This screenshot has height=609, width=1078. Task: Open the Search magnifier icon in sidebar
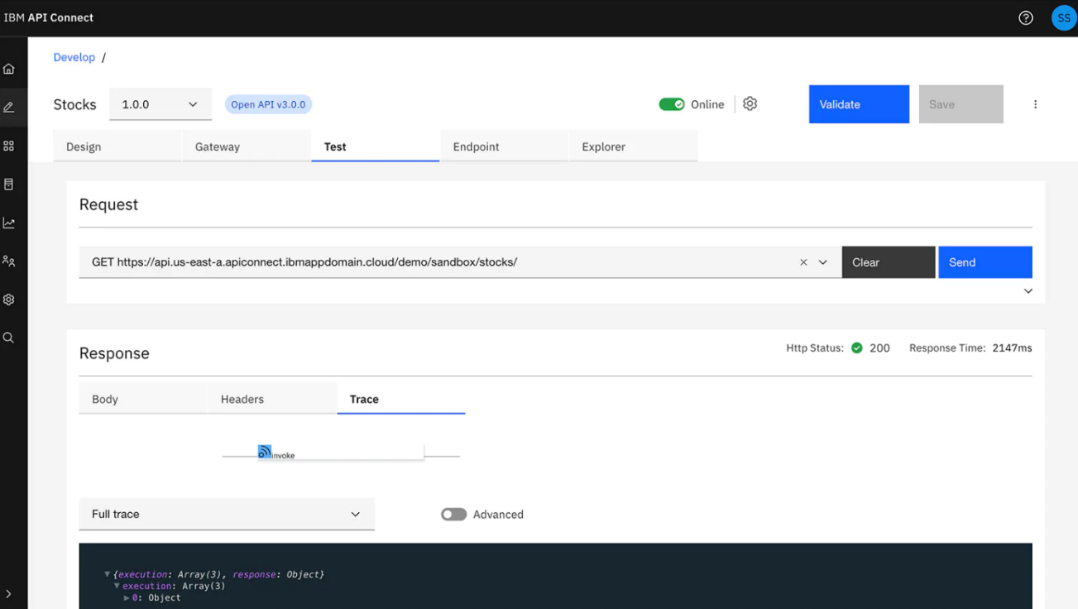click(9, 338)
